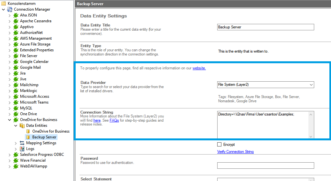
Task: Enable the Encrypt checkbox
Action: [219, 145]
